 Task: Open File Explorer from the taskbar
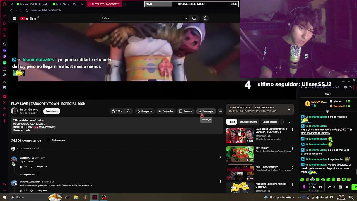coord(76,197)
